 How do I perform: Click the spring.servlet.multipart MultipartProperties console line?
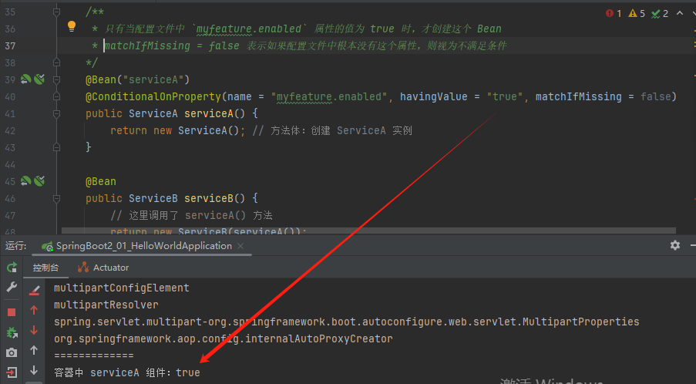pyautogui.click(x=347, y=322)
